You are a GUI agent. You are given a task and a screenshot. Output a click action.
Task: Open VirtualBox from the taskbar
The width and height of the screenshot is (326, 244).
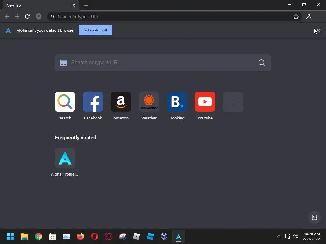coord(164,236)
